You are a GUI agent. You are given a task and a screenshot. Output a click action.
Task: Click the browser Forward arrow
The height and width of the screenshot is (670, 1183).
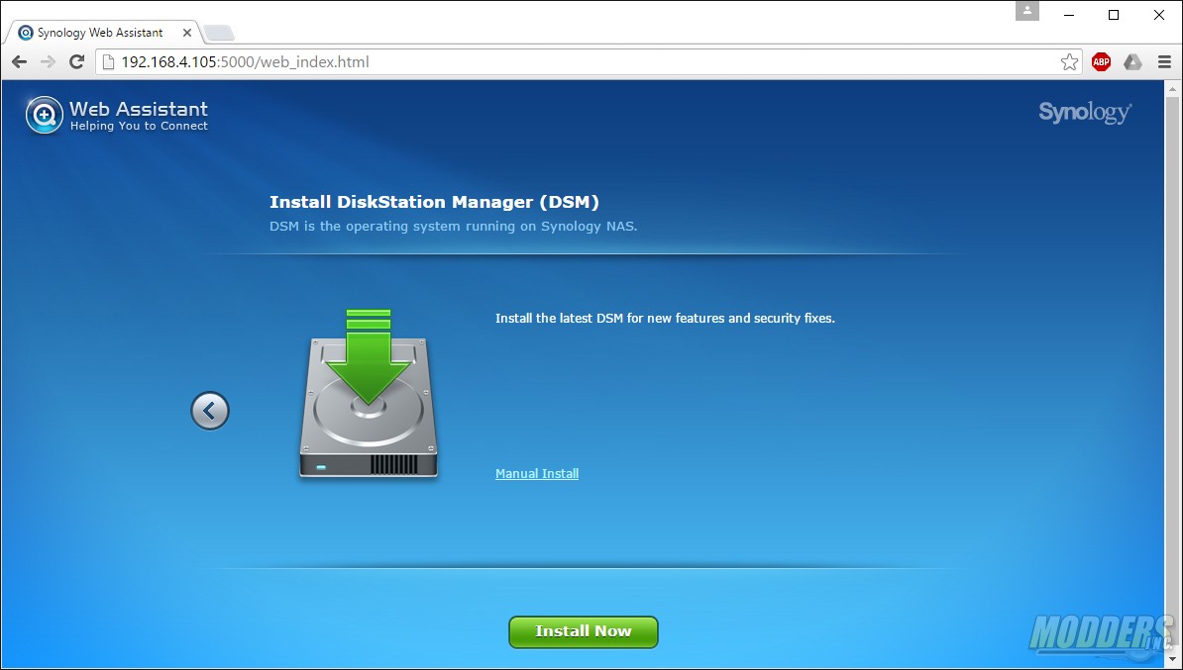pyautogui.click(x=48, y=61)
